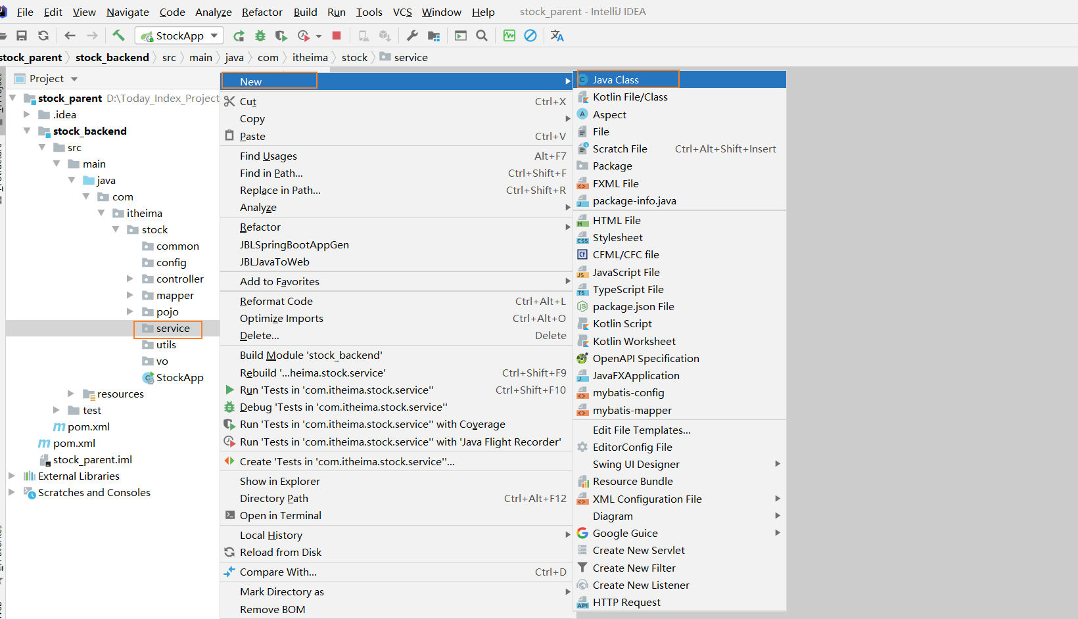Open Mark Directory as submenu
The image size is (1078, 619).
(396, 591)
